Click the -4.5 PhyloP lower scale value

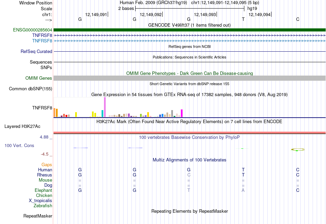point(45,154)
